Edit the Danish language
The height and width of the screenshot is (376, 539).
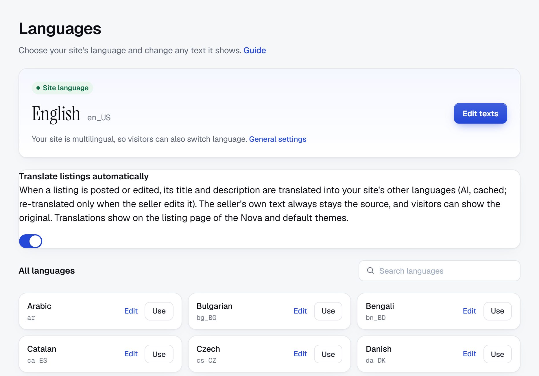(469, 354)
